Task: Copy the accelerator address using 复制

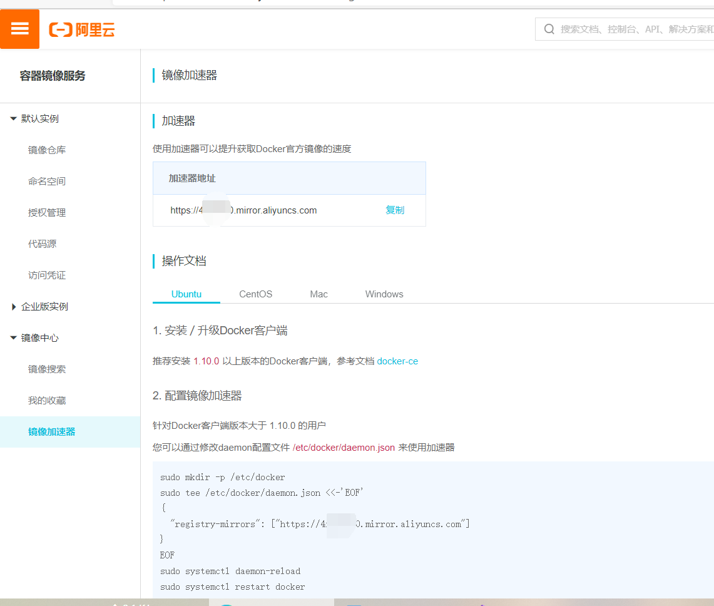Action: [395, 210]
